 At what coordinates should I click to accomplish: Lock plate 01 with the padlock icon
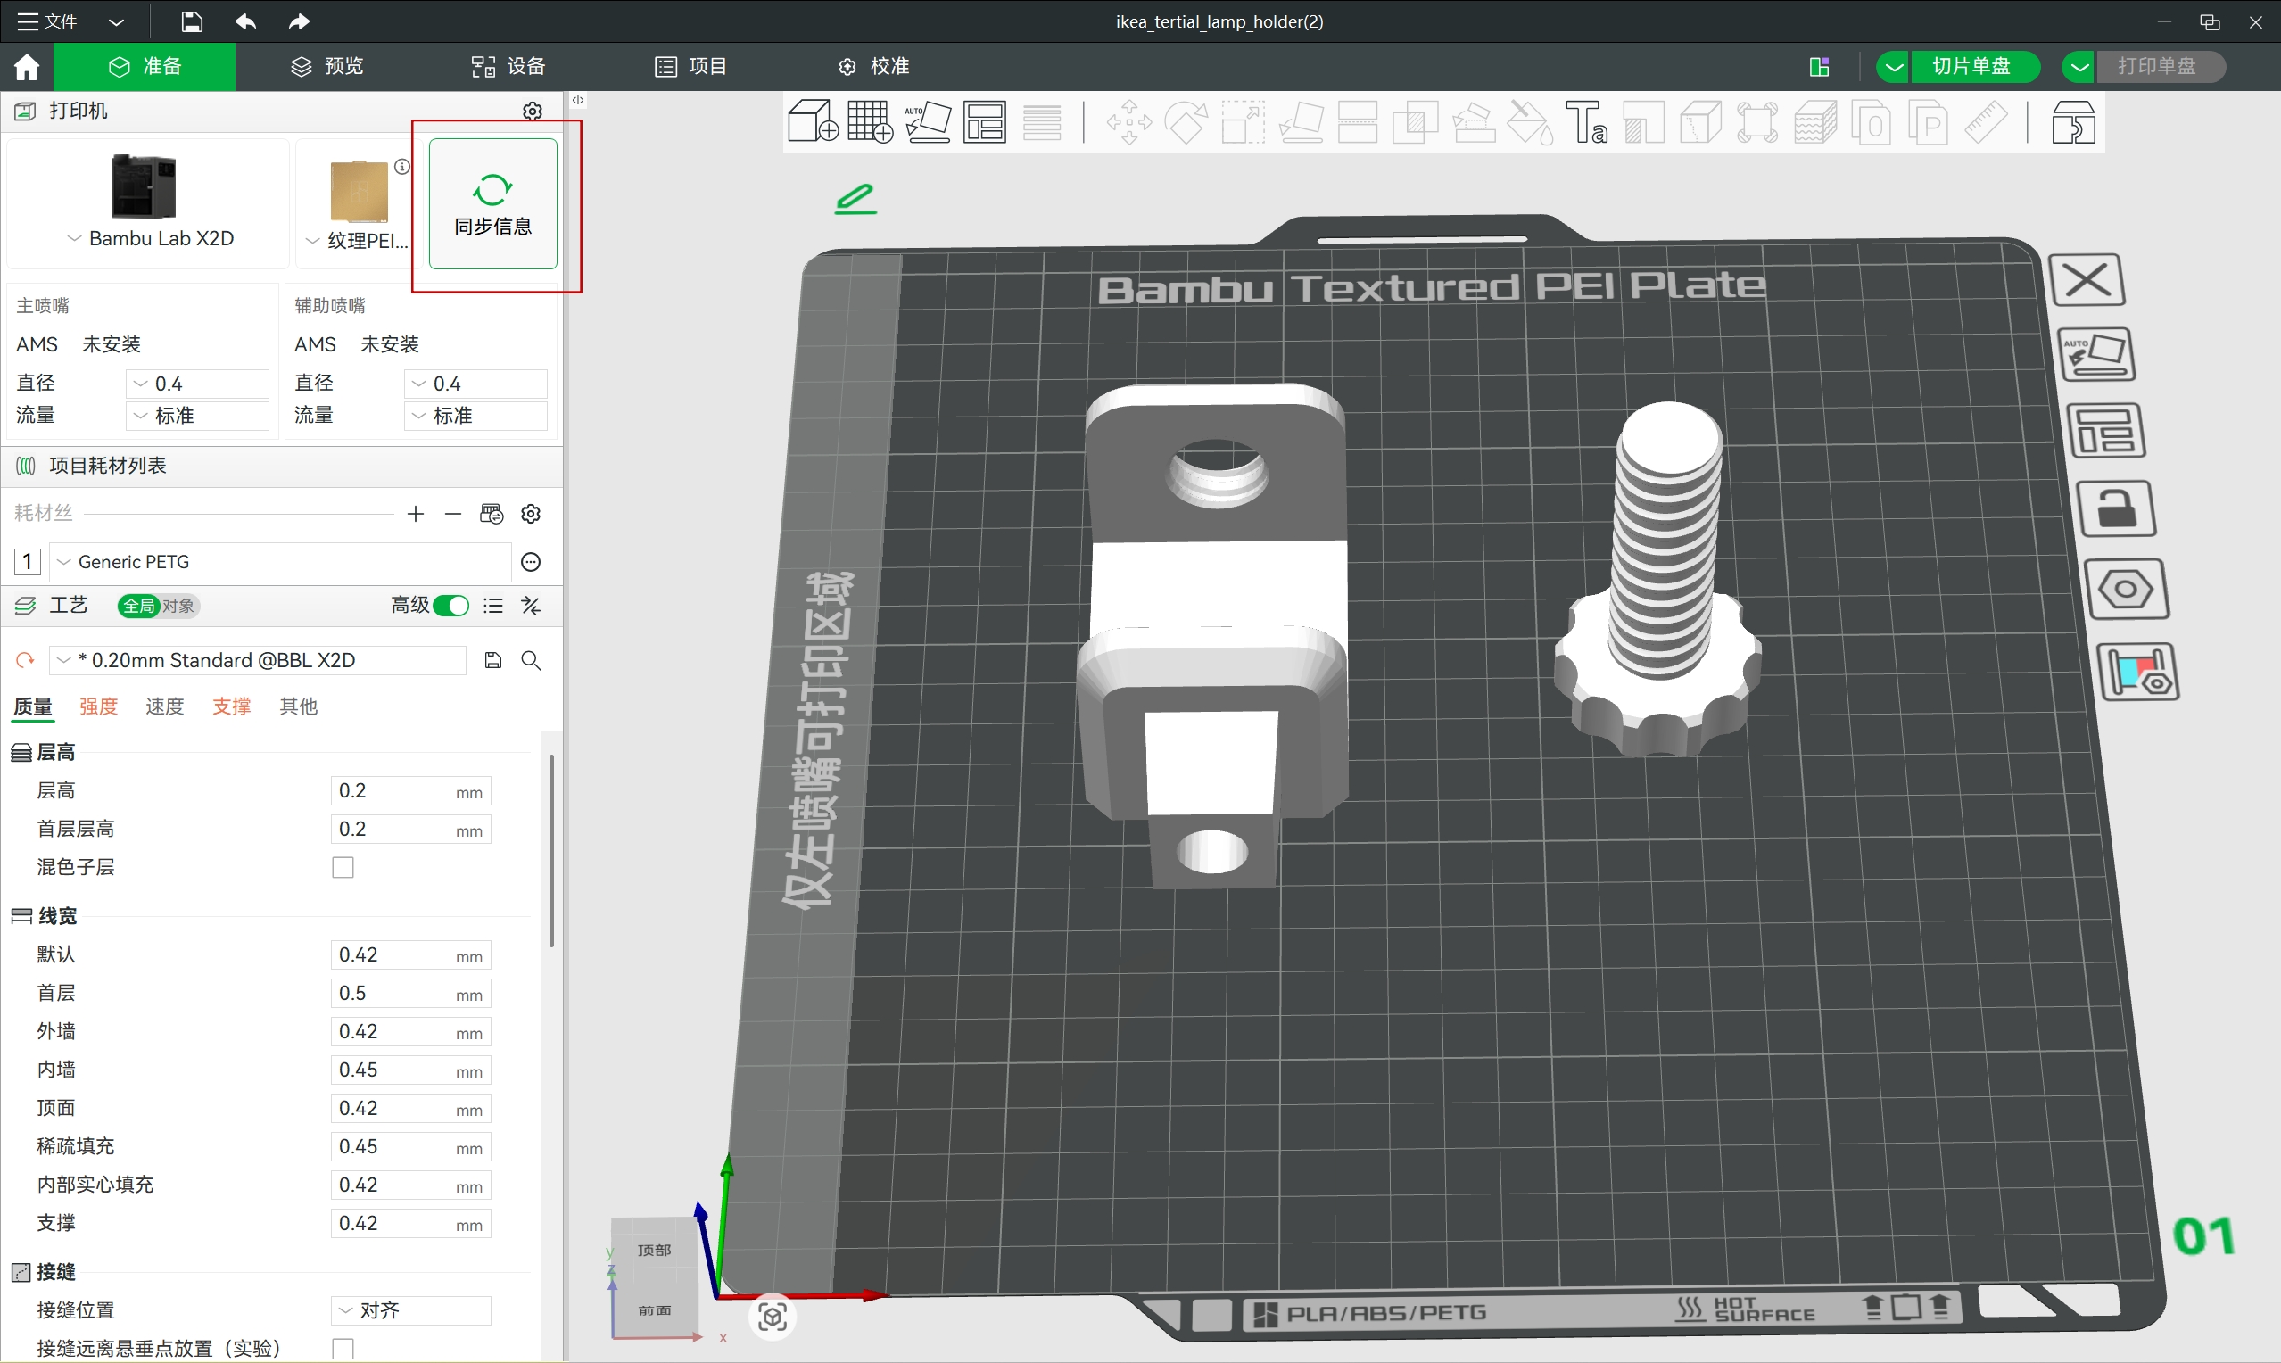tap(2117, 508)
